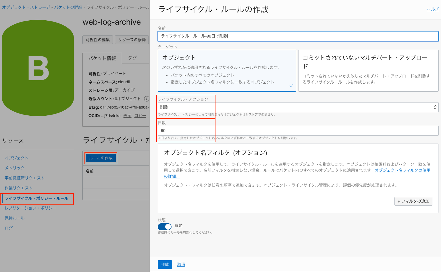Toggle the 有効 state switch
This screenshot has width=441, height=272.
(x=165, y=226)
